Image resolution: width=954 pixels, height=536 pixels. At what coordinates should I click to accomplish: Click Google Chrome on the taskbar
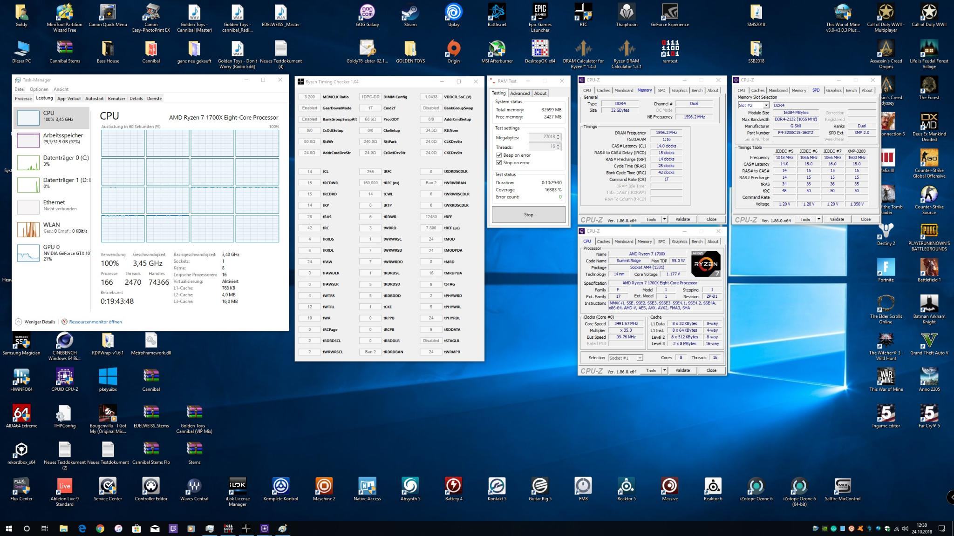pyautogui.click(x=100, y=529)
